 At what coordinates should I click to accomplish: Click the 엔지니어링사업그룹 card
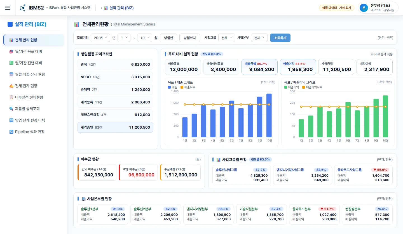(303, 175)
